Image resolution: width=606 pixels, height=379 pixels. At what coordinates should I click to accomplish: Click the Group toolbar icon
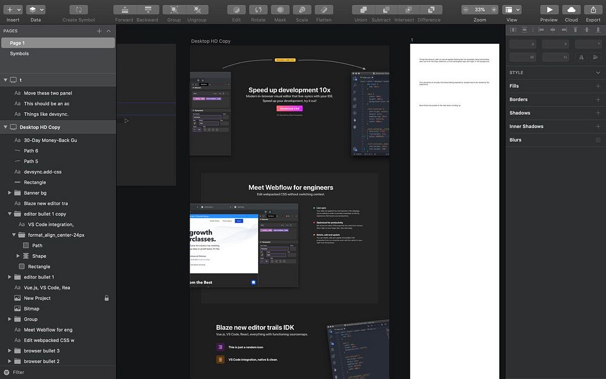tap(174, 10)
